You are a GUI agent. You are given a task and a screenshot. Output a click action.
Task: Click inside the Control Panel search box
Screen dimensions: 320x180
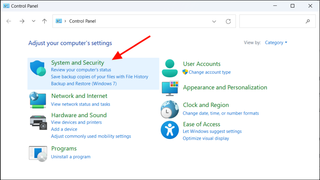tap(272, 21)
